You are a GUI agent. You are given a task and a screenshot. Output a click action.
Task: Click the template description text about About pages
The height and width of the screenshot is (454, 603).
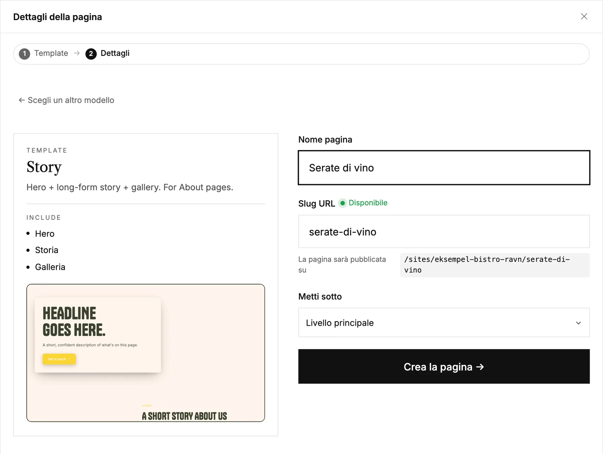130,187
